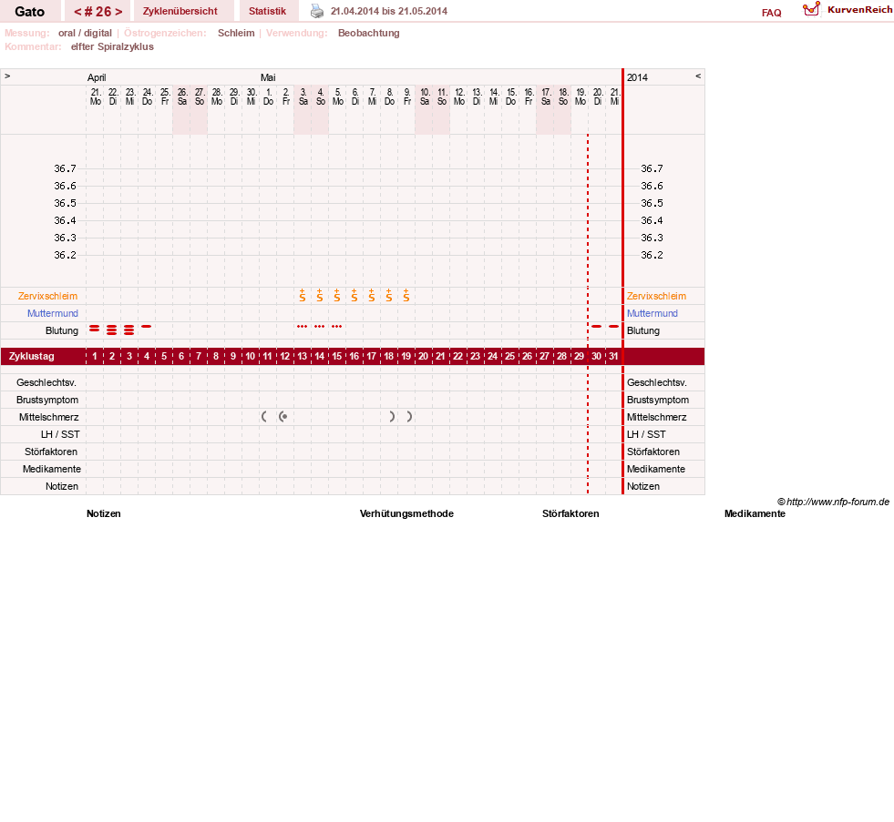The image size is (894, 822).
Task: Click cervical mucus symbol on cycle day 16
Action: (x=355, y=296)
